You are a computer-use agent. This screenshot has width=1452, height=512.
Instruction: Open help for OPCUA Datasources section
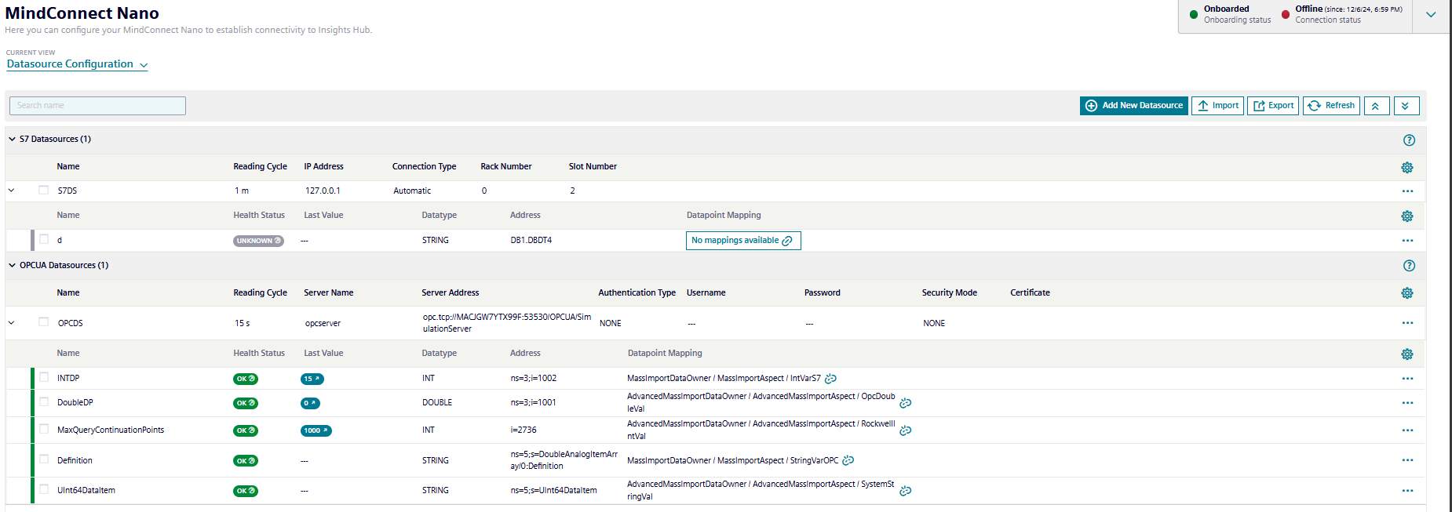(1409, 266)
